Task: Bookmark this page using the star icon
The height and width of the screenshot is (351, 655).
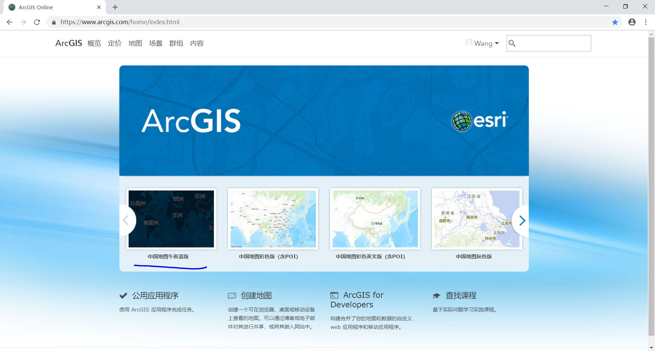Action: (615, 22)
